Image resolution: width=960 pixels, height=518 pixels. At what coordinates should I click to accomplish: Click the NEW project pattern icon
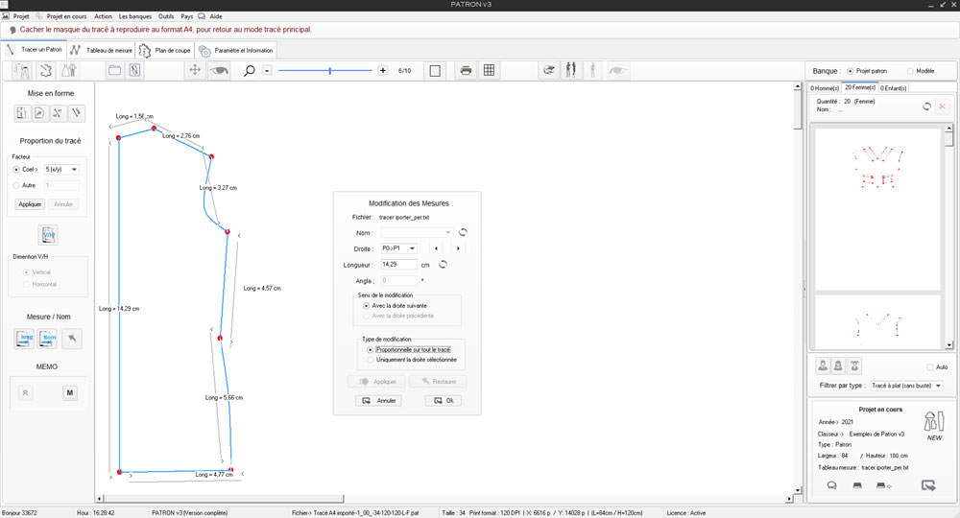934,424
